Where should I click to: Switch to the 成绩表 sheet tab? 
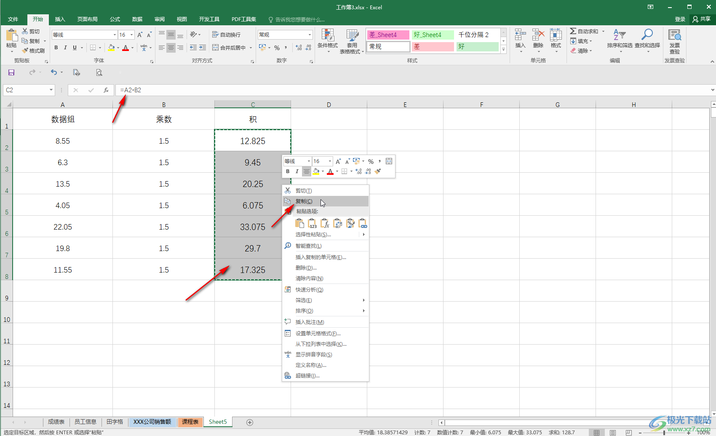(56, 422)
